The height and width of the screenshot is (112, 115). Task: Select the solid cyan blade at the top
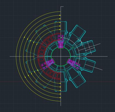coord(64,27)
